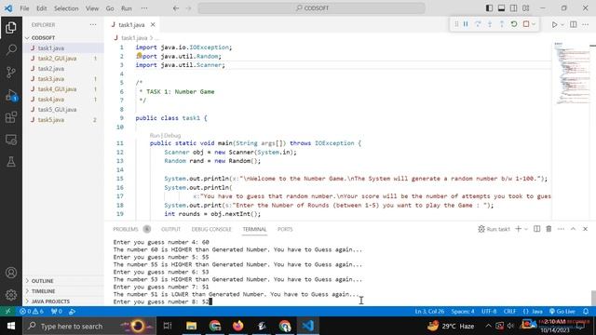Toggle the primary side bar layout

click(x=489, y=8)
